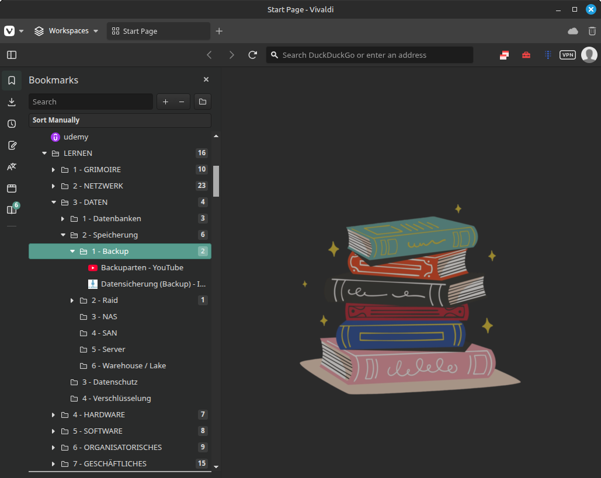The height and width of the screenshot is (478, 601).
Task: Create a new bookmark folder
Action: (x=202, y=102)
